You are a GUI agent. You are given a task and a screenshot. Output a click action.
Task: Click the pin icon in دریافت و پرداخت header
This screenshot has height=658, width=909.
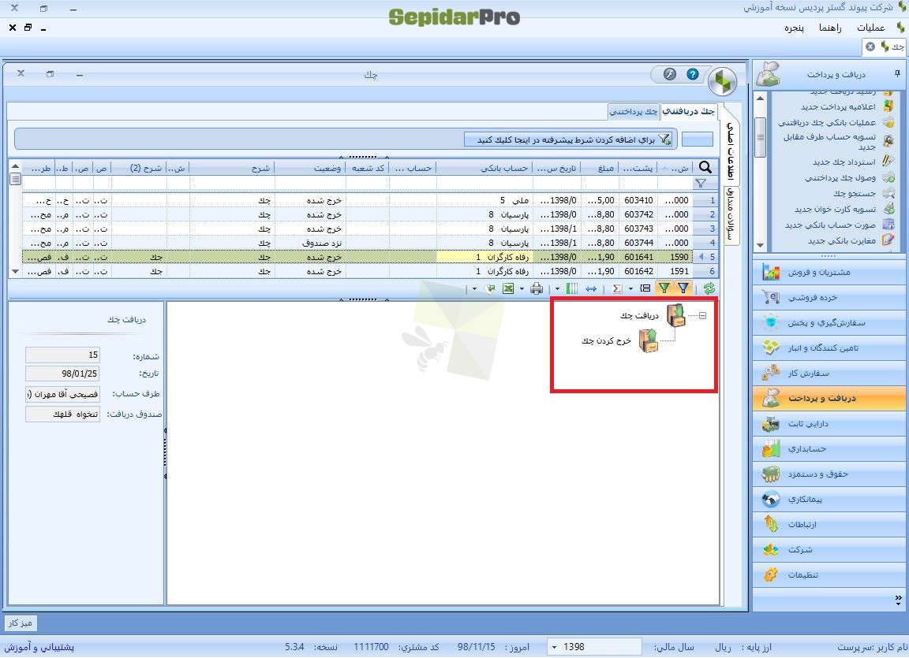(897, 73)
